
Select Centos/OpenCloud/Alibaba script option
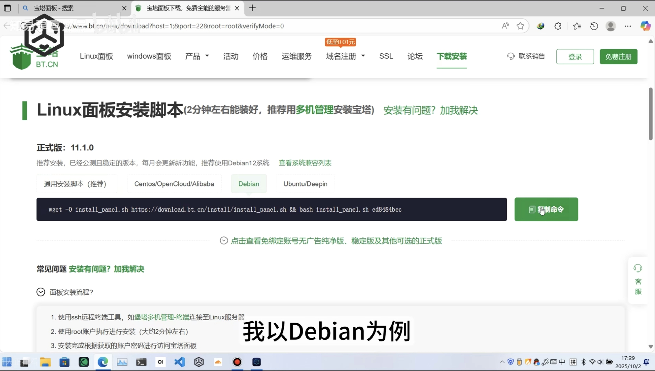[x=174, y=184]
